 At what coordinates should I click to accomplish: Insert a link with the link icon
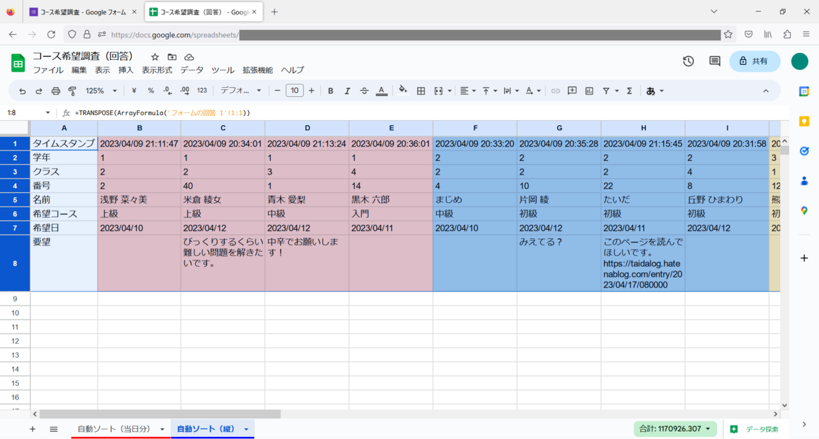tap(556, 91)
